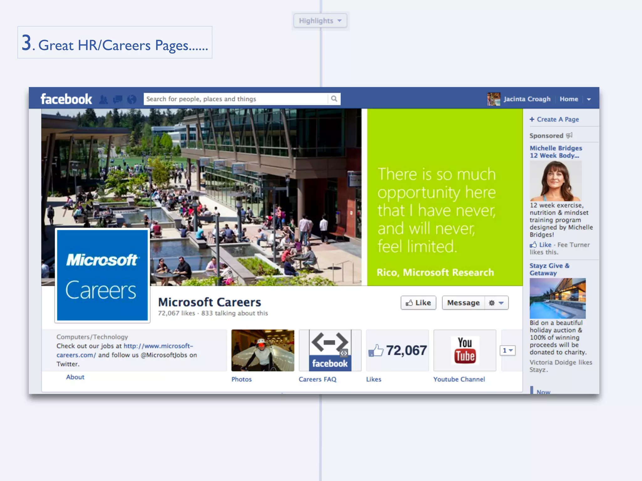The height and width of the screenshot is (481, 642).
Task: Click the Photos tab label
Action: pyautogui.click(x=241, y=379)
